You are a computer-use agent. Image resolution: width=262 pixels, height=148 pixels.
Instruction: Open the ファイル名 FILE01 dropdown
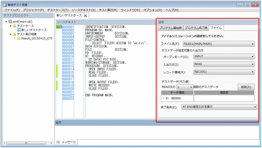(252, 44)
